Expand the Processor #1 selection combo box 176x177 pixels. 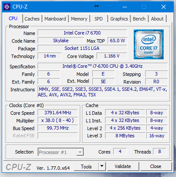point(61,152)
